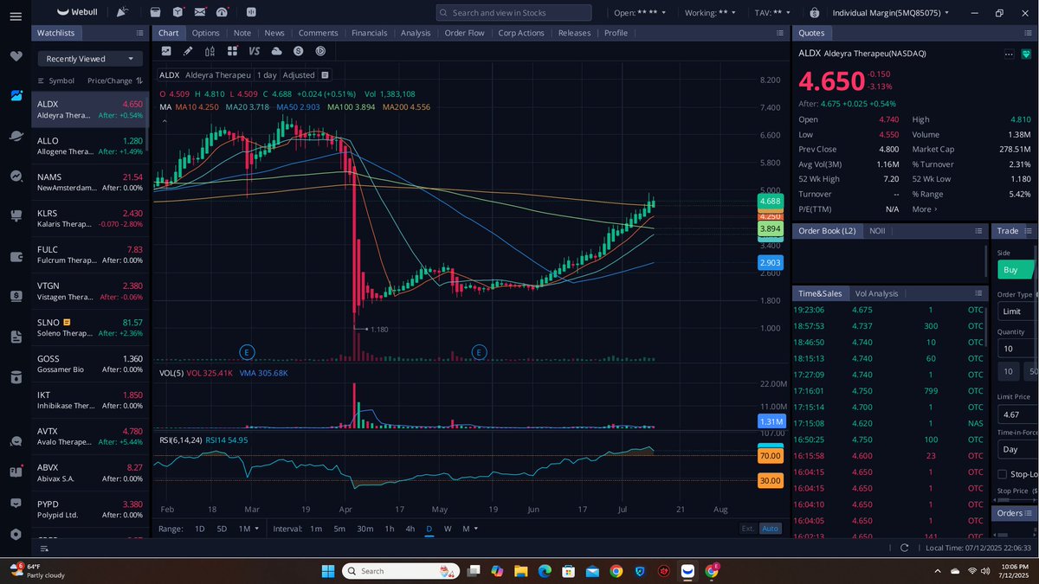This screenshot has height=584, width=1039.
Task: Open the 3D cube icon in top bar
Action: coord(177,13)
